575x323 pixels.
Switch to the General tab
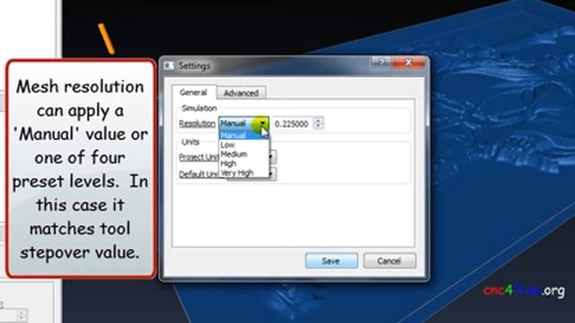click(x=193, y=92)
